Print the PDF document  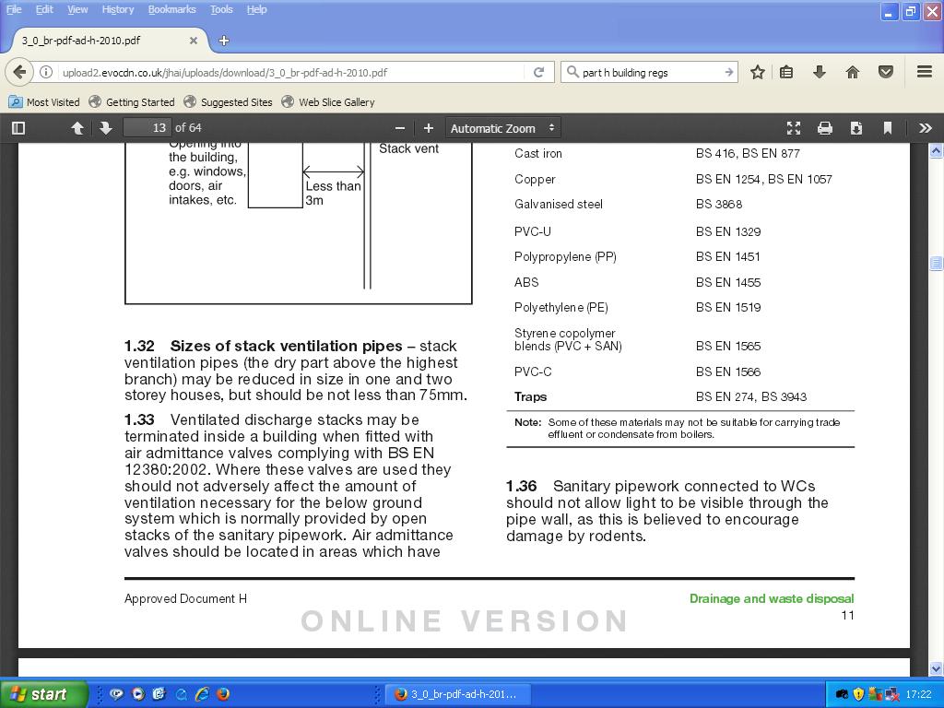(x=824, y=128)
